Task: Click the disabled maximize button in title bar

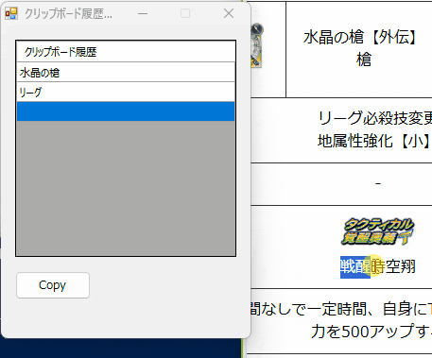Action: point(185,13)
